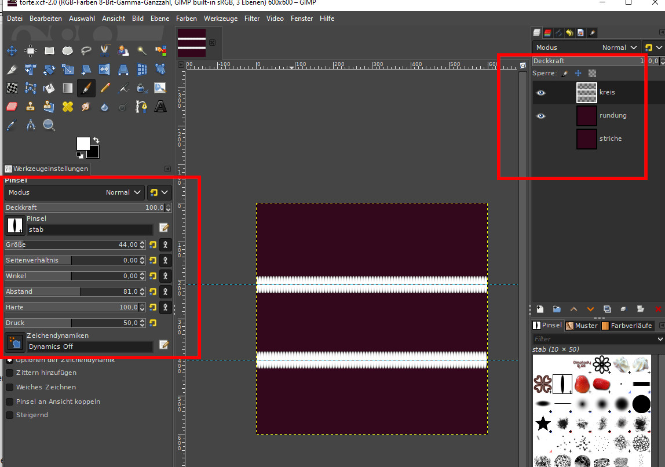Image resolution: width=665 pixels, height=467 pixels.
Task: Open the Filter menu
Action: 252,19
